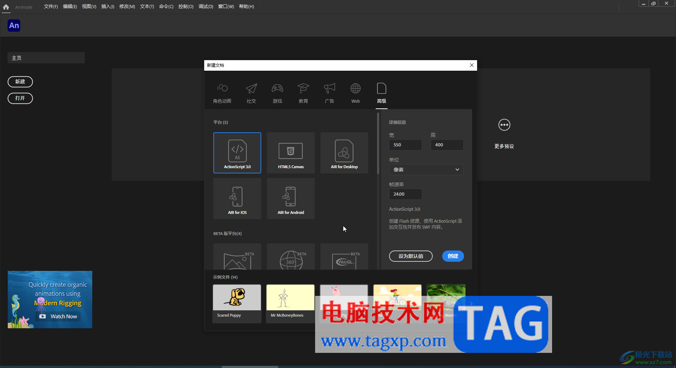This screenshot has height=368, width=676.
Task: Open the 窗口(W) menu
Action: pos(226,7)
